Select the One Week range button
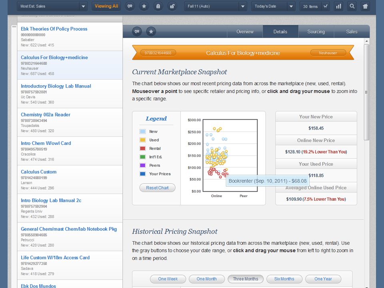384x288 pixels. (168, 279)
